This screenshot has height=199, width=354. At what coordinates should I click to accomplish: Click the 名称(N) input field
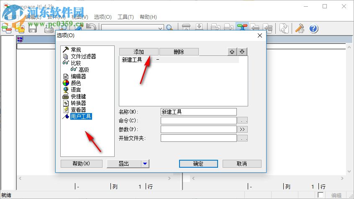(198, 112)
